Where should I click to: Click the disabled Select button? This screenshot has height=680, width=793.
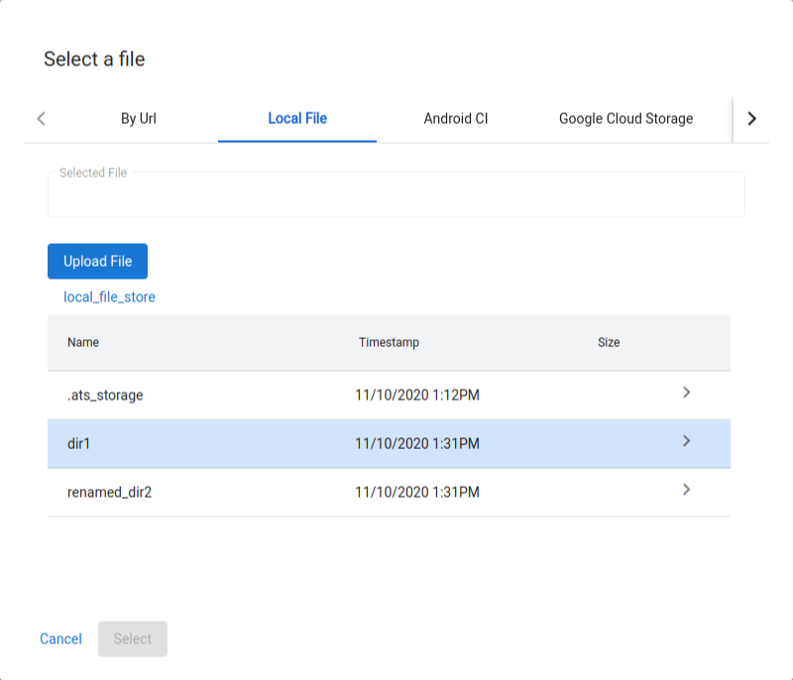pos(133,639)
